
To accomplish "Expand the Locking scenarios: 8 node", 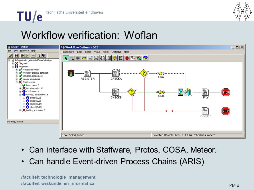I will click(20, 110).
